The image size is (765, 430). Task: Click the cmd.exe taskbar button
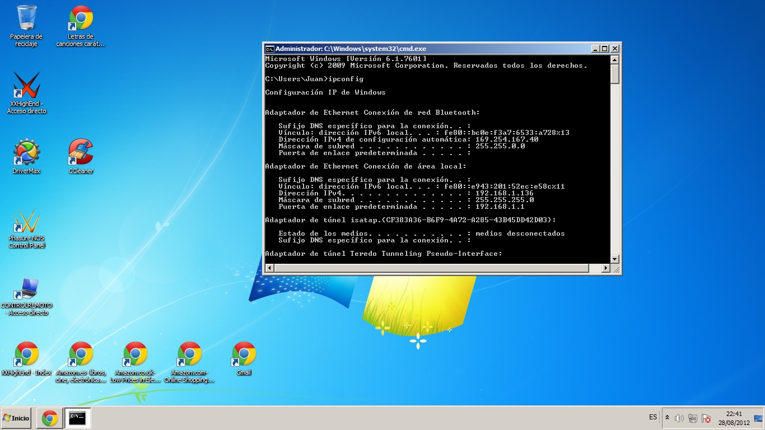coord(77,418)
